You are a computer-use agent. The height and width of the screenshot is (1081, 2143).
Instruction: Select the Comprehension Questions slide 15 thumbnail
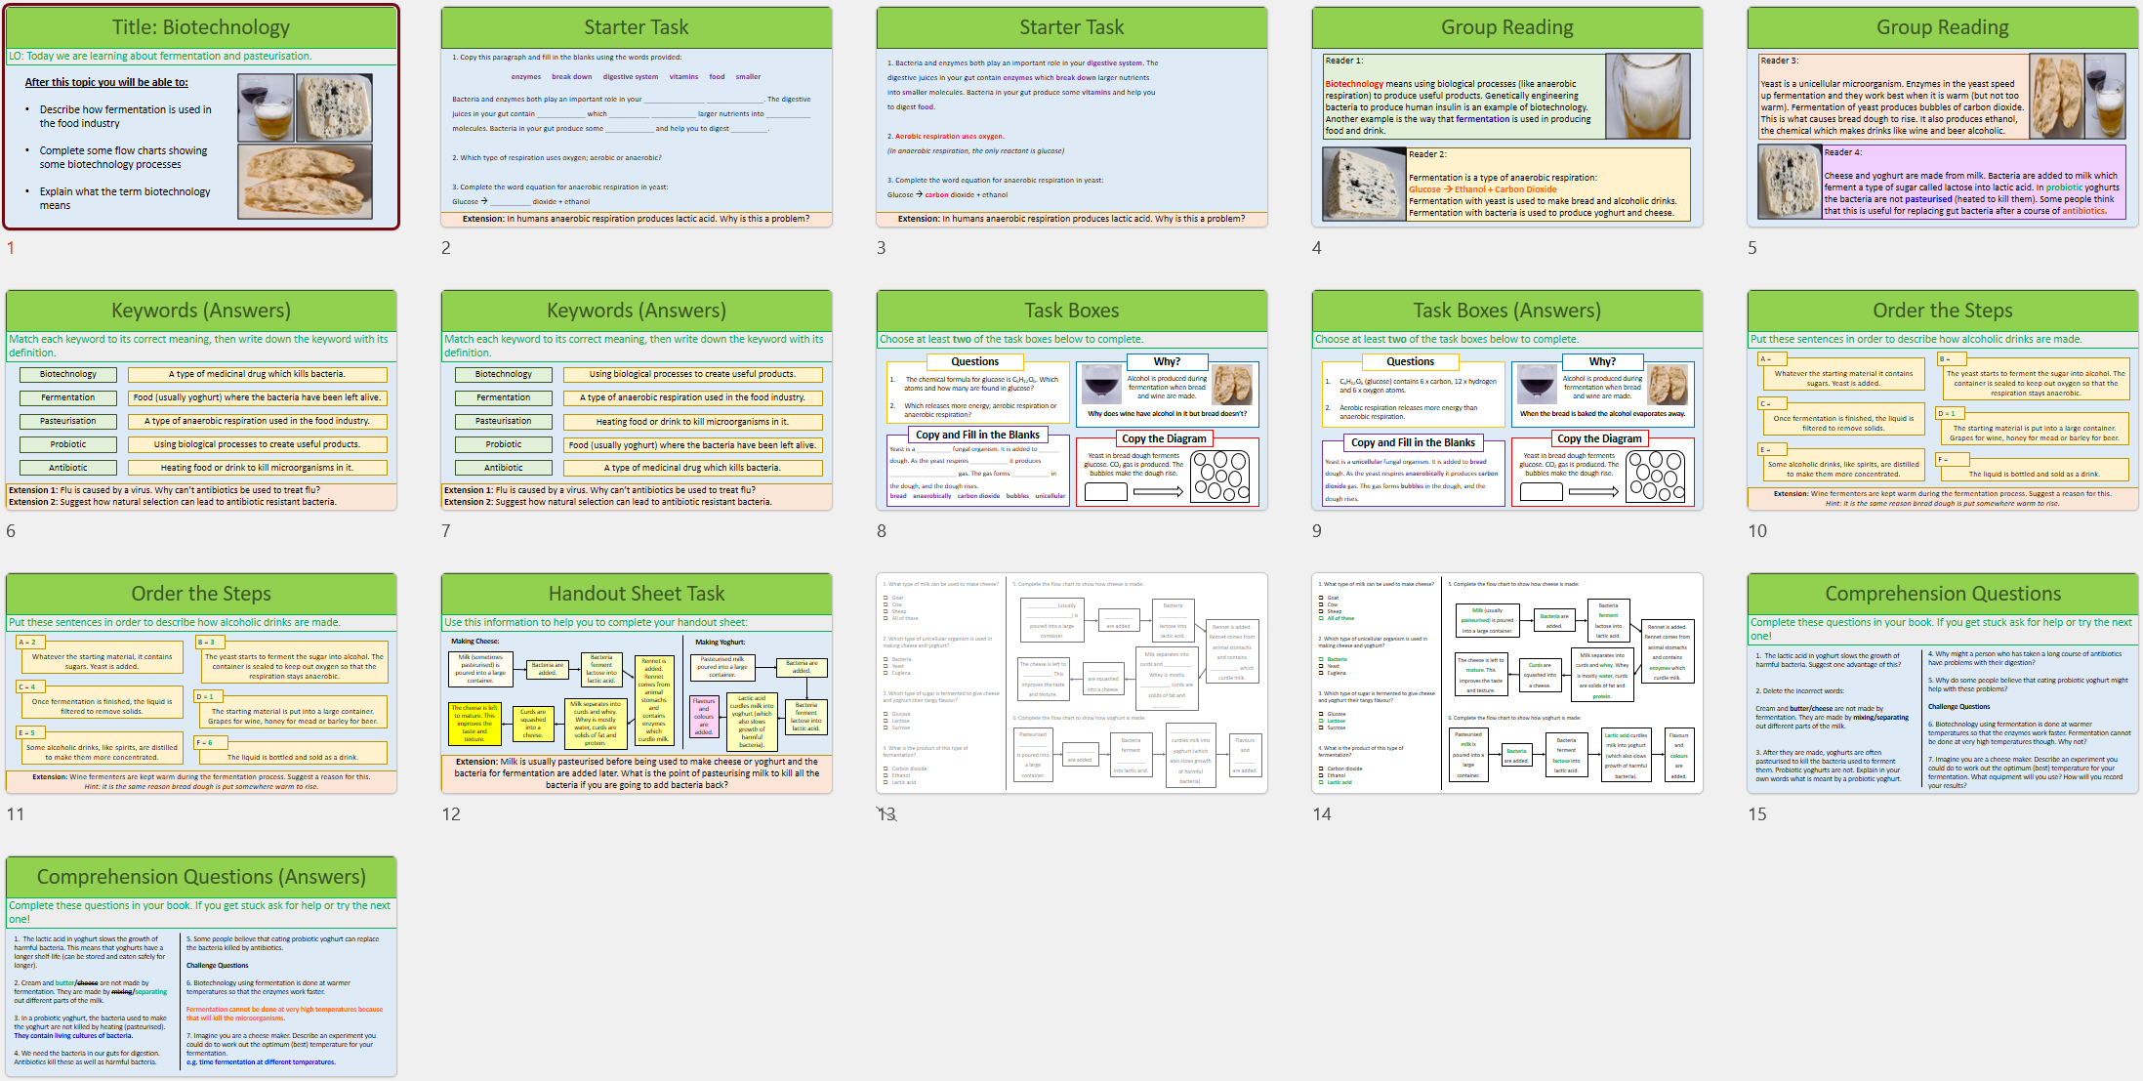pyautogui.click(x=1943, y=684)
